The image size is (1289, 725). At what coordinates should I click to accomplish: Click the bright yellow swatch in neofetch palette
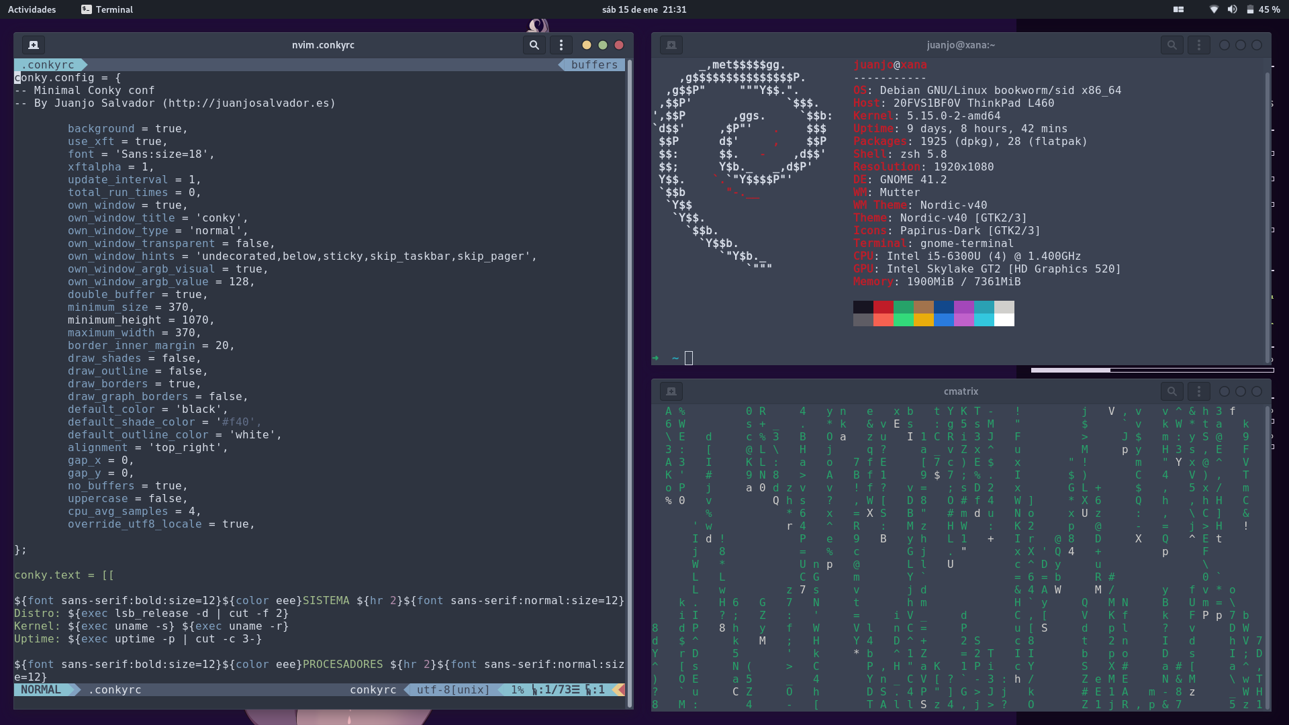click(924, 320)
